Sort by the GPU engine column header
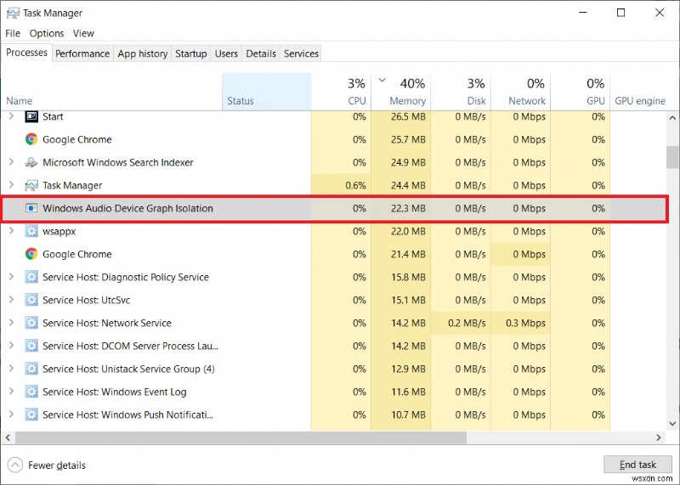The height and width of the screenshot is (485, 680). click(x=640, y=92)
